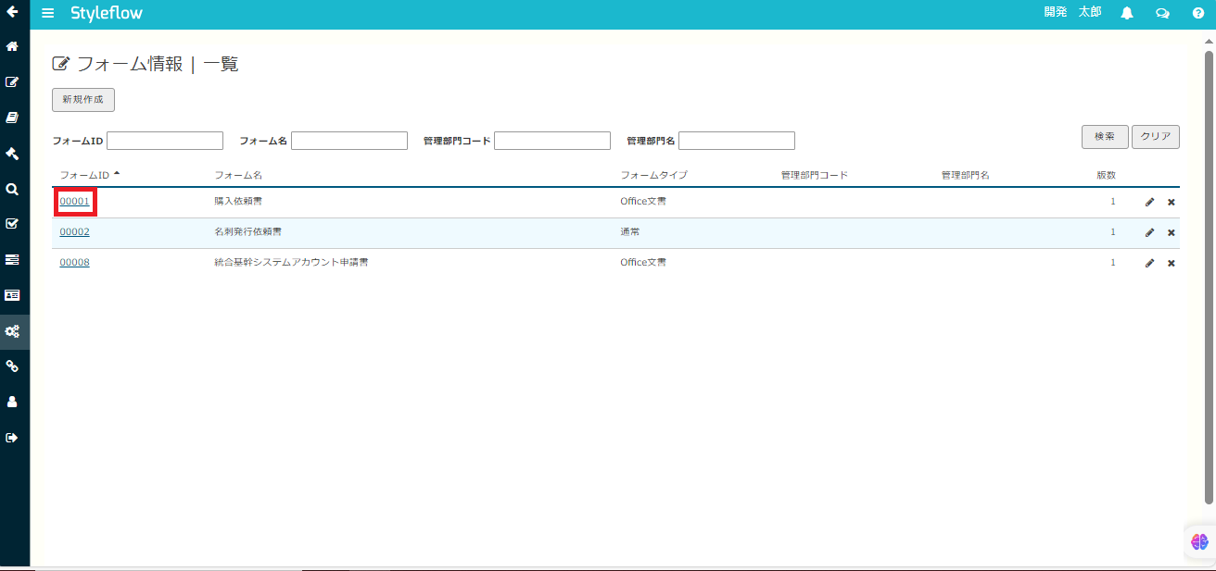Focus the 管理部門コード input field
This screenshot has height=571, width=1216.
point(552,141)
